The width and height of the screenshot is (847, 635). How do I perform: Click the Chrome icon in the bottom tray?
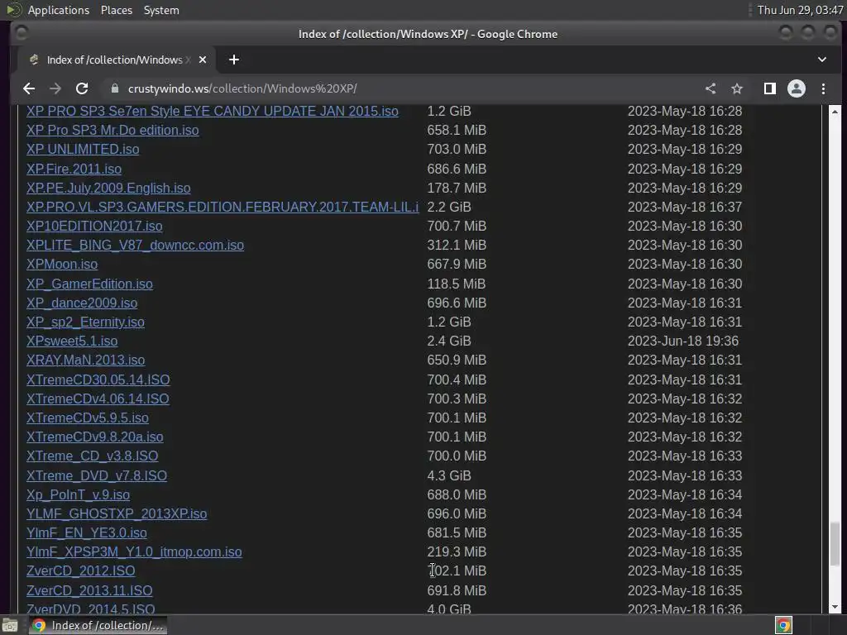783,625
